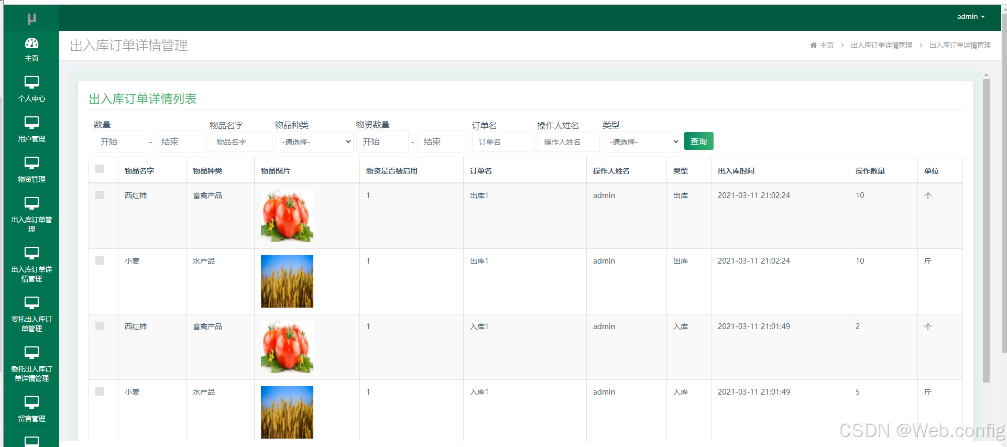Open 物资管理 sidebar menu item
Screen dimensions: 1007x447
pos(31,171)
